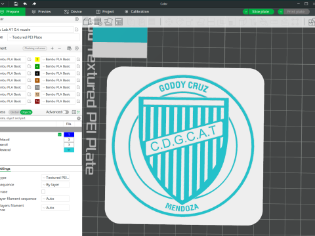Open the Calibration tab
The image size is (315, 236).
(x=137, y=12)
